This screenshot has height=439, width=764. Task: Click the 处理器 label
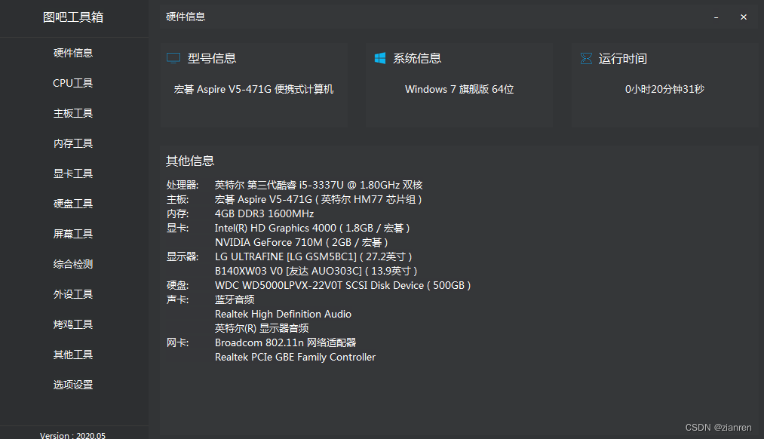click(183, 185)
